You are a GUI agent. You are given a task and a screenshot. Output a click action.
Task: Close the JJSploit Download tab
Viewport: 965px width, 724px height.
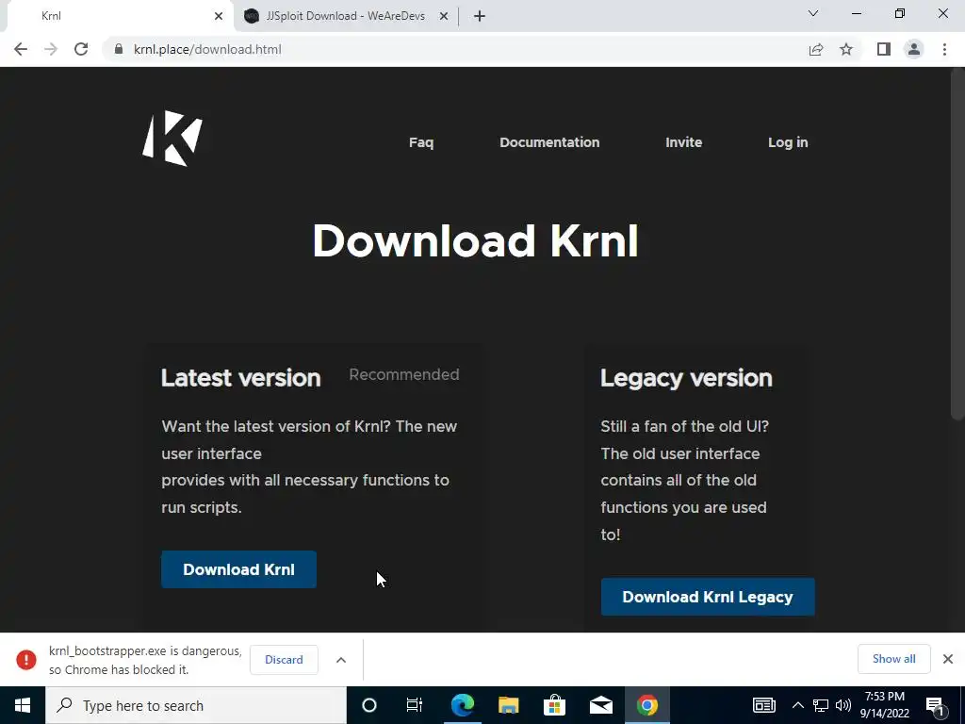444,16
